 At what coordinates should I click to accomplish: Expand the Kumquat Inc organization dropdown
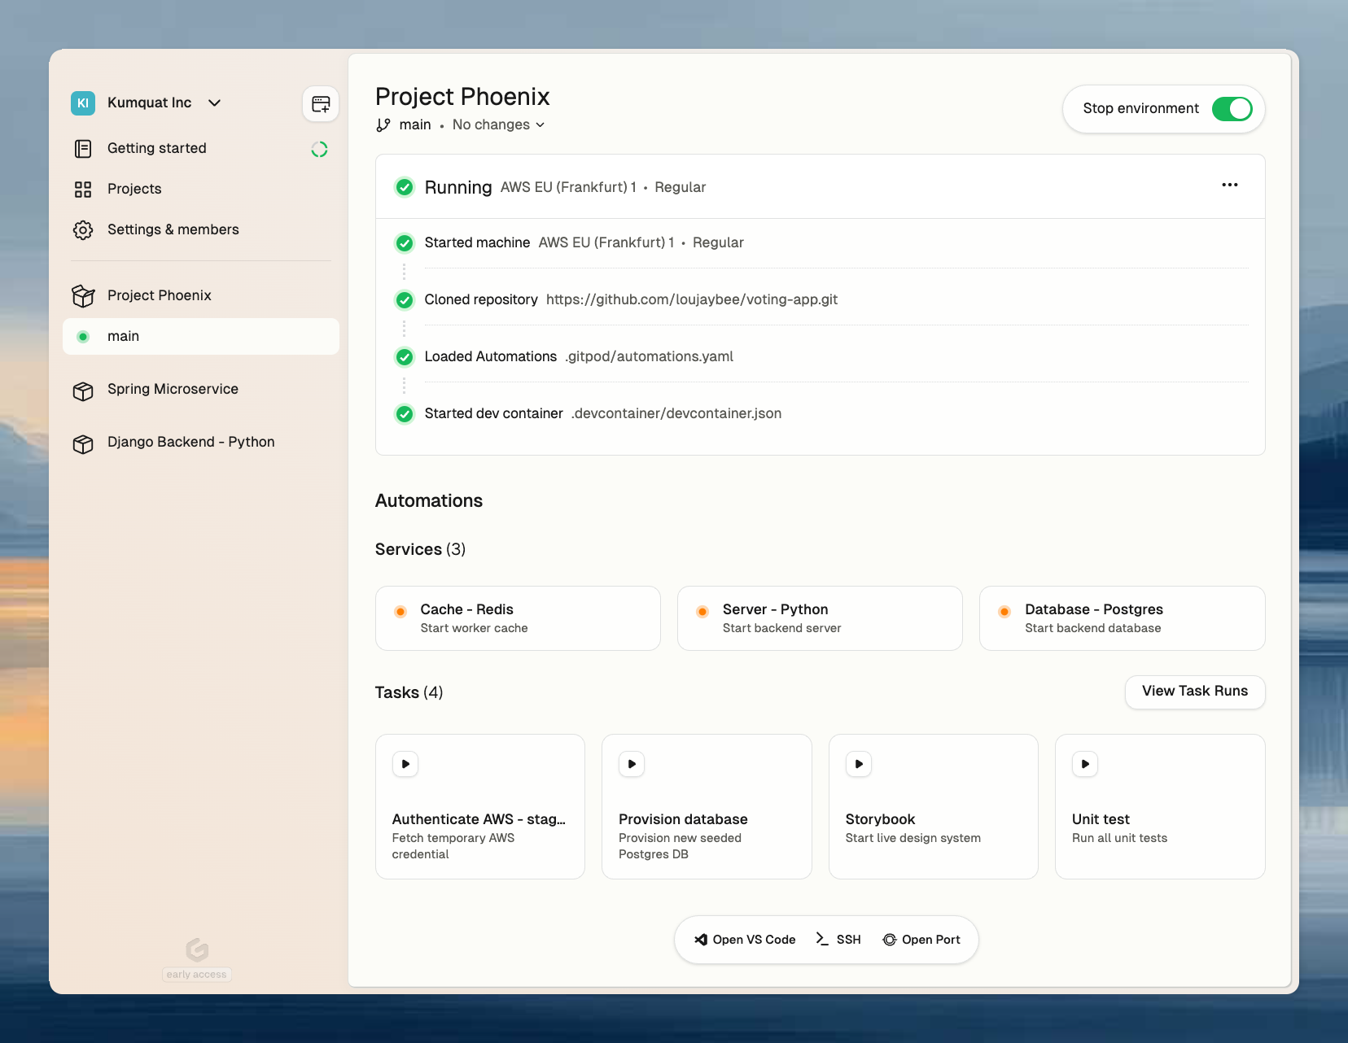[x=214, y=103]
